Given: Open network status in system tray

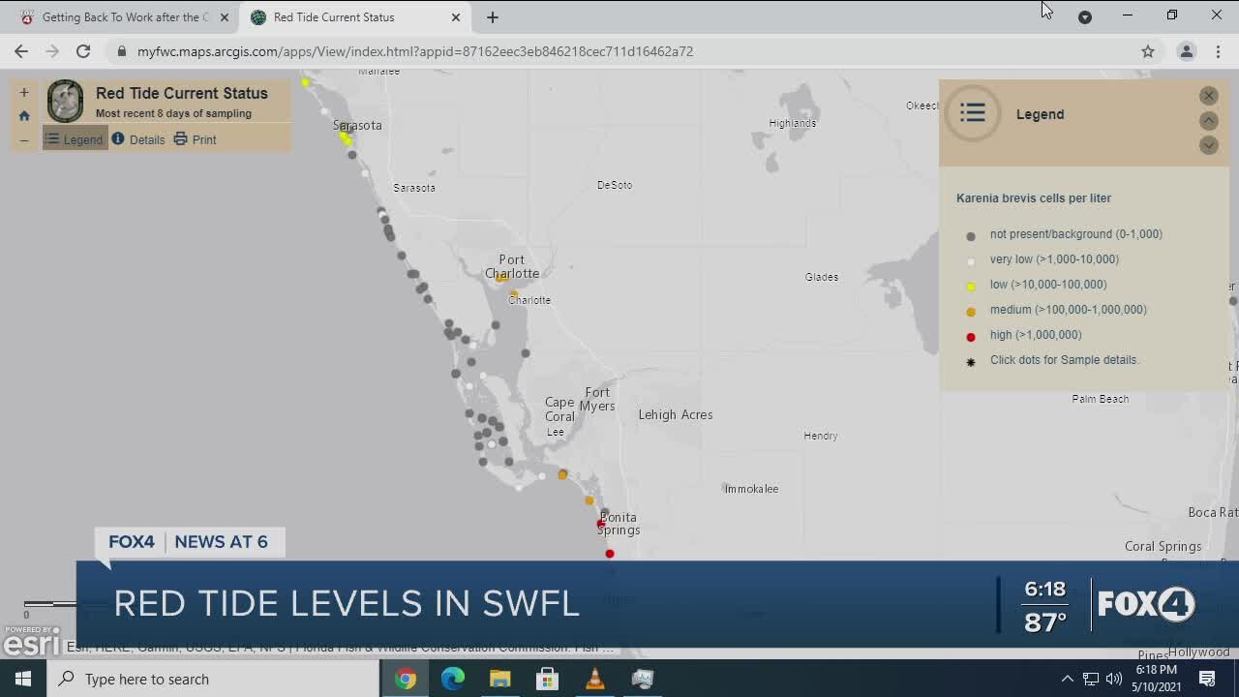Looking at the screenshot, I should (1091, 679).
